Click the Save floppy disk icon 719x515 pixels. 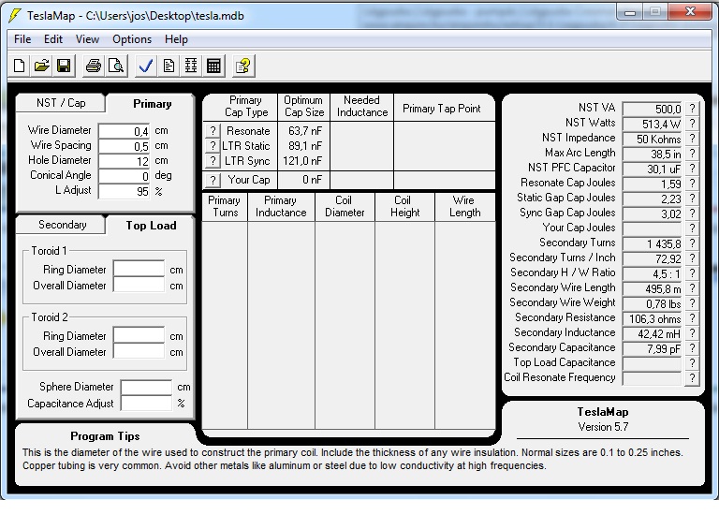tap(64, 66)
